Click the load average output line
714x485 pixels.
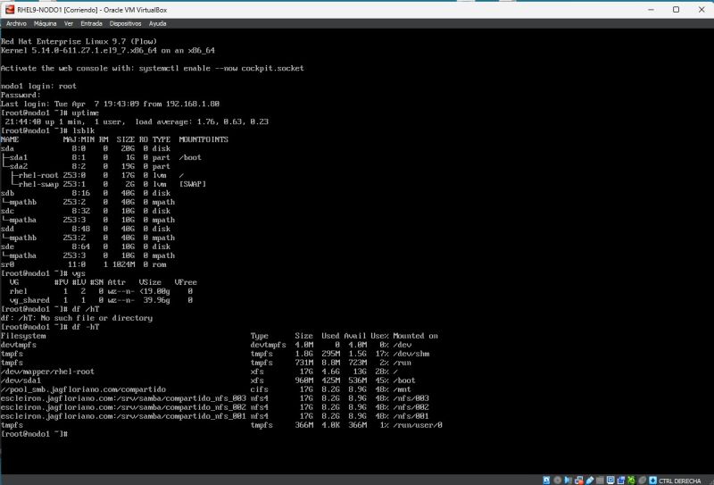(x=137, y=121)
